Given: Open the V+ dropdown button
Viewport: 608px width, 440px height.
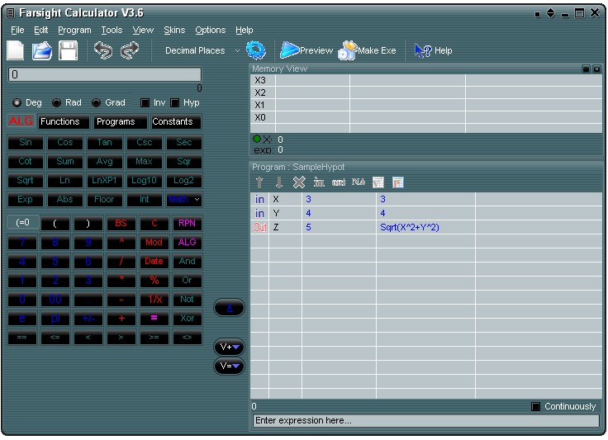Looking at the screenshot, I should (229, 347).
